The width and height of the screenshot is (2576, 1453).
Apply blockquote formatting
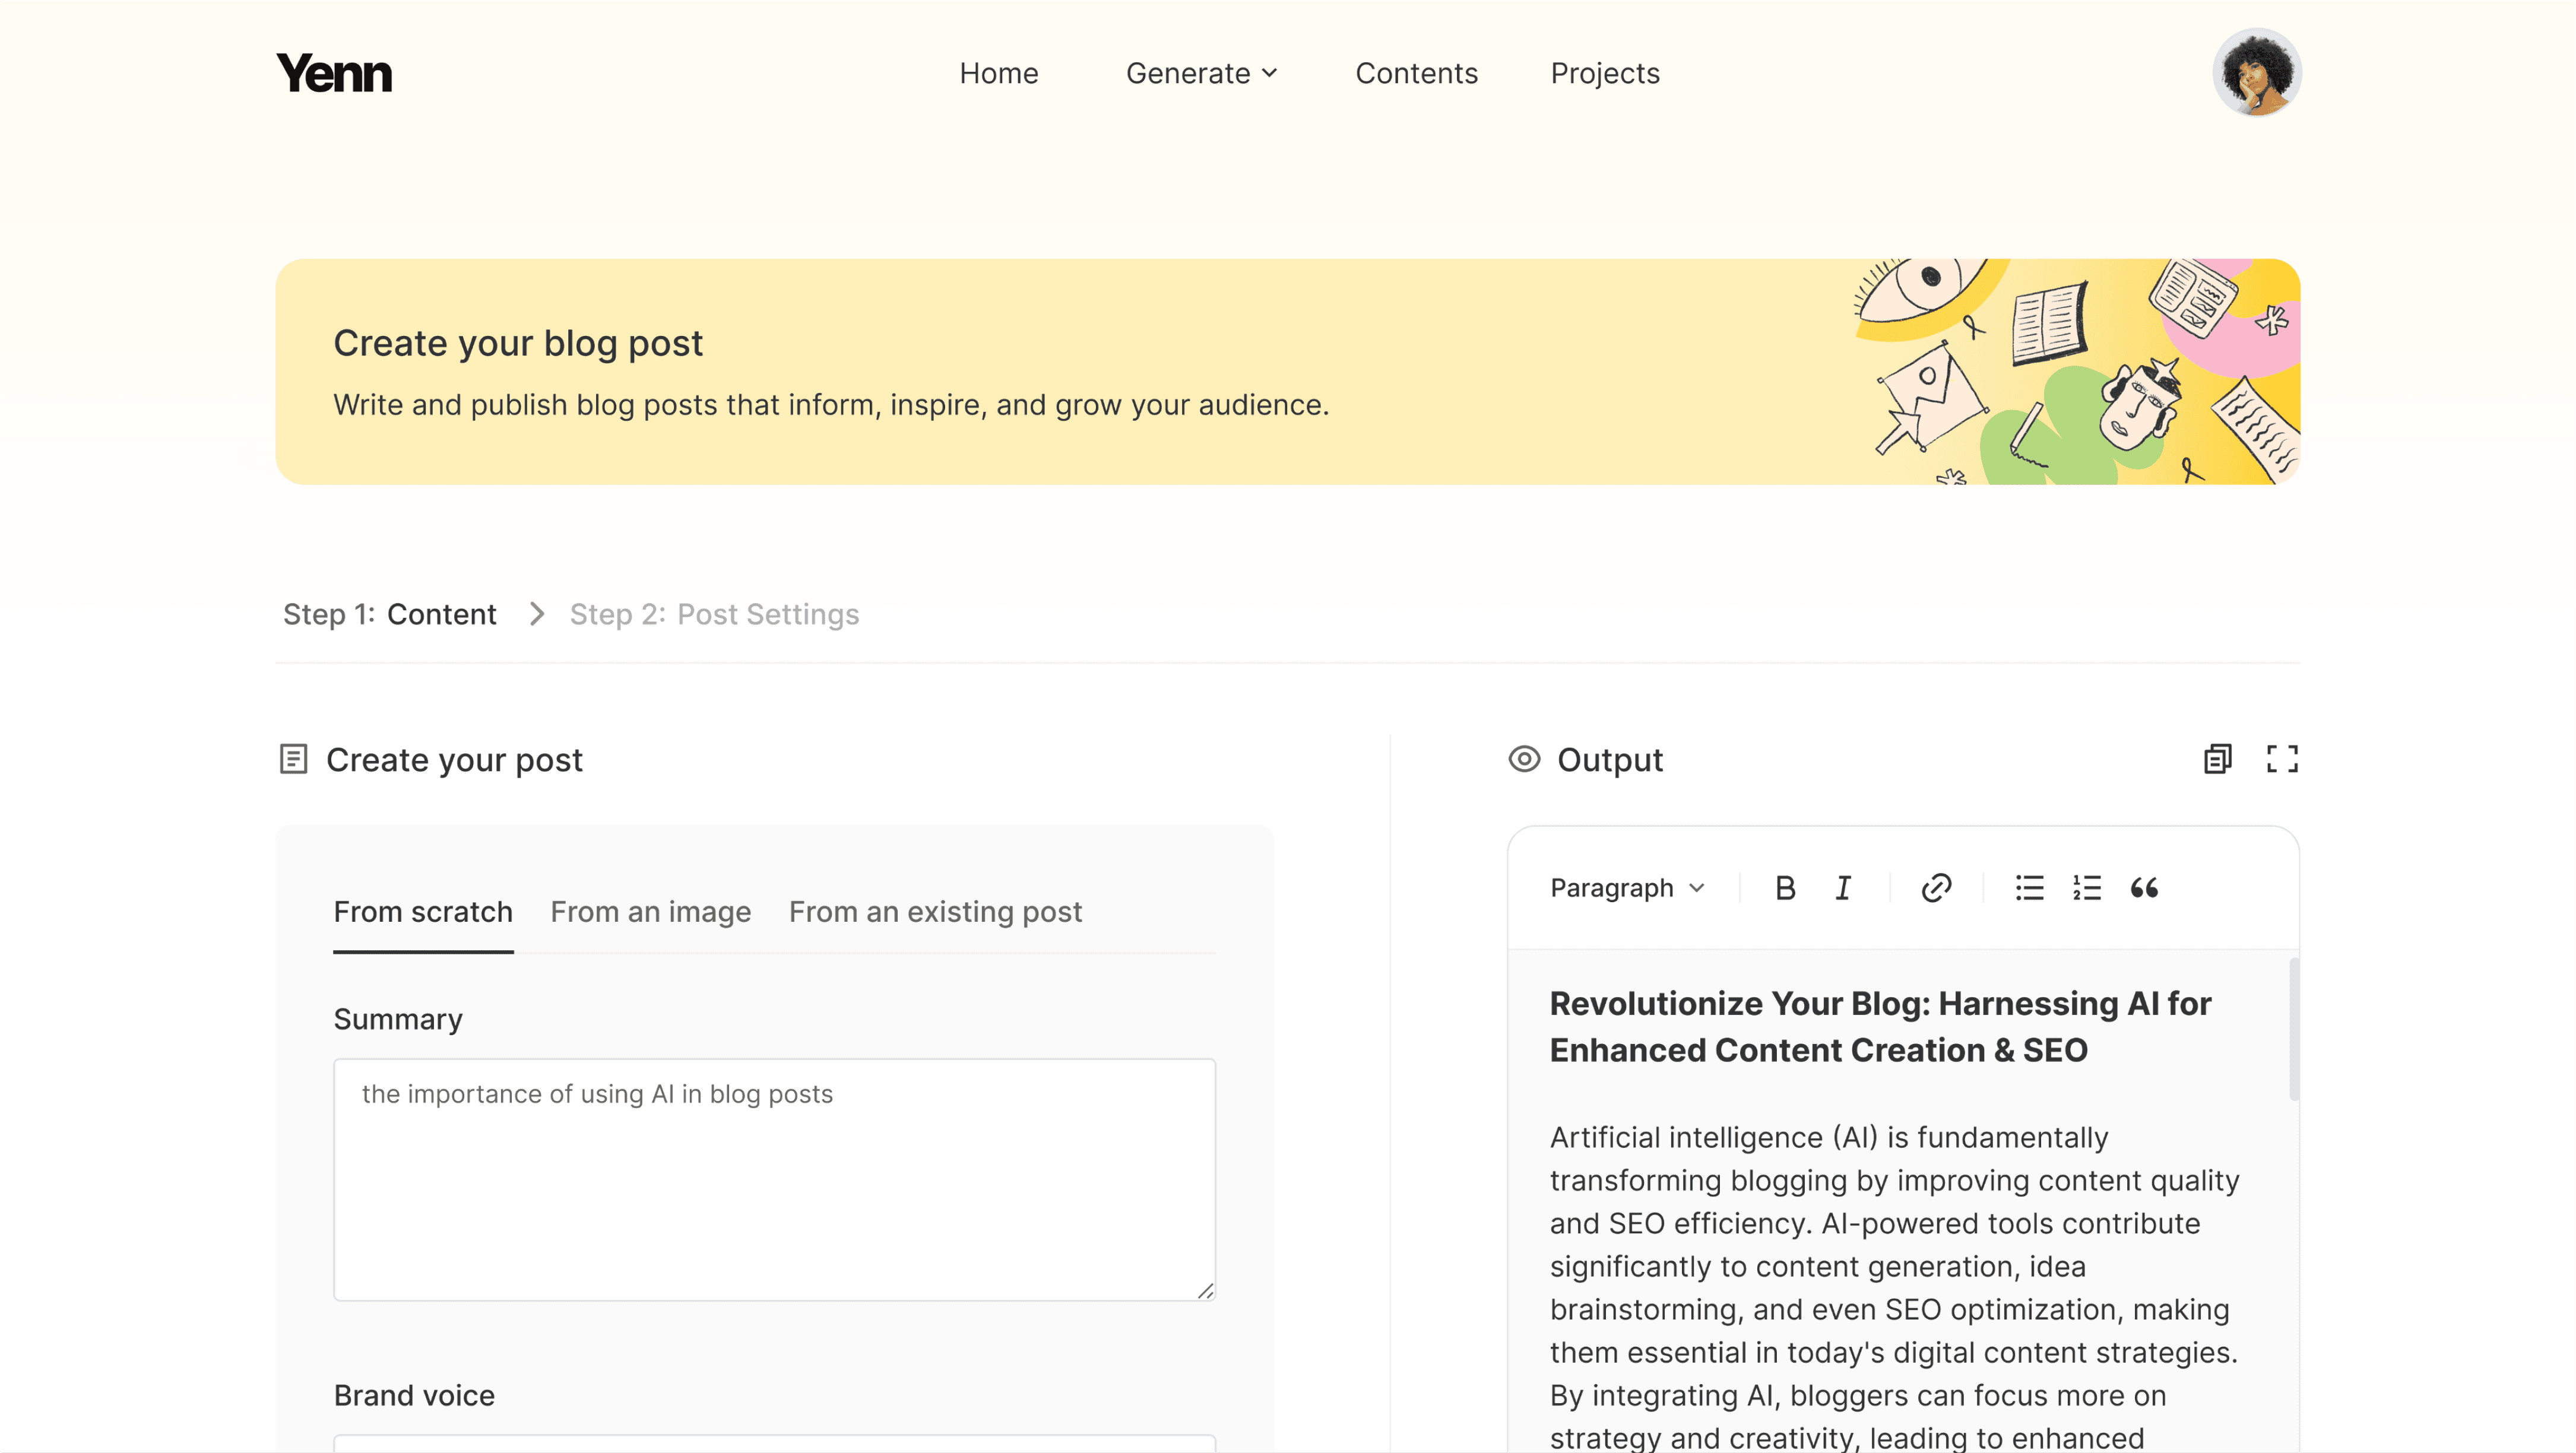[2144, 888]
